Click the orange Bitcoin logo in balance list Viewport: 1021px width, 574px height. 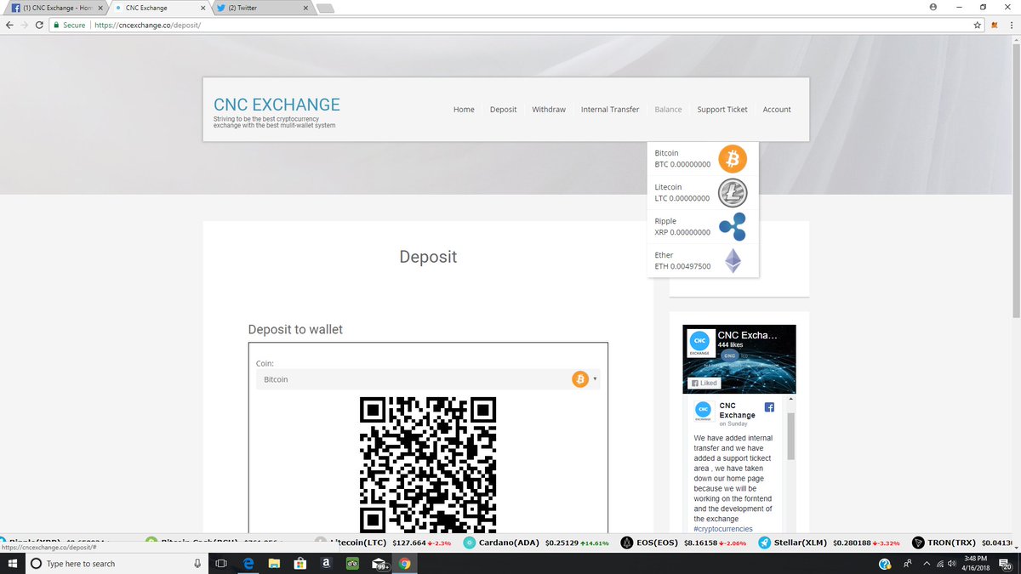(x=732, y=159)
